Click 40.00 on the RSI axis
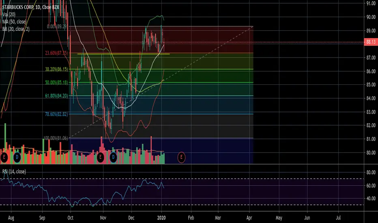The image size is (378, 223). click(x=371, y=198)
